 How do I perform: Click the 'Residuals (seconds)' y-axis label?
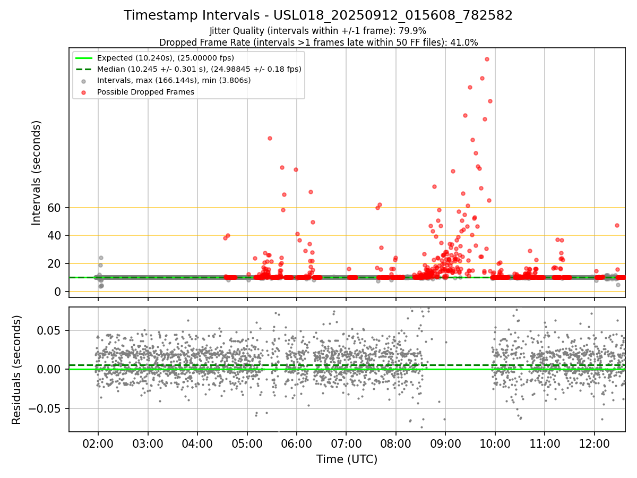click(x=17, y=369)
